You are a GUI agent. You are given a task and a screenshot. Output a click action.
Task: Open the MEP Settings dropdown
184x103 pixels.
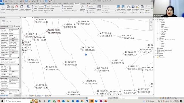[67, 8]
